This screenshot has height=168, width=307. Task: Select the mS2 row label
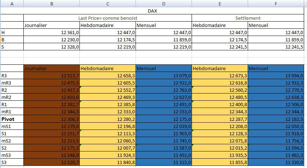pos(12,141)
